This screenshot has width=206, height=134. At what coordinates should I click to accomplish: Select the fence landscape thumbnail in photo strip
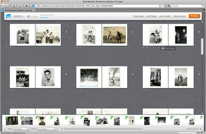[27, 121]
